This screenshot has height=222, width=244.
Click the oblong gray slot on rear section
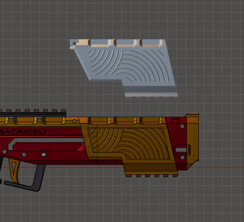click(180, 149)
